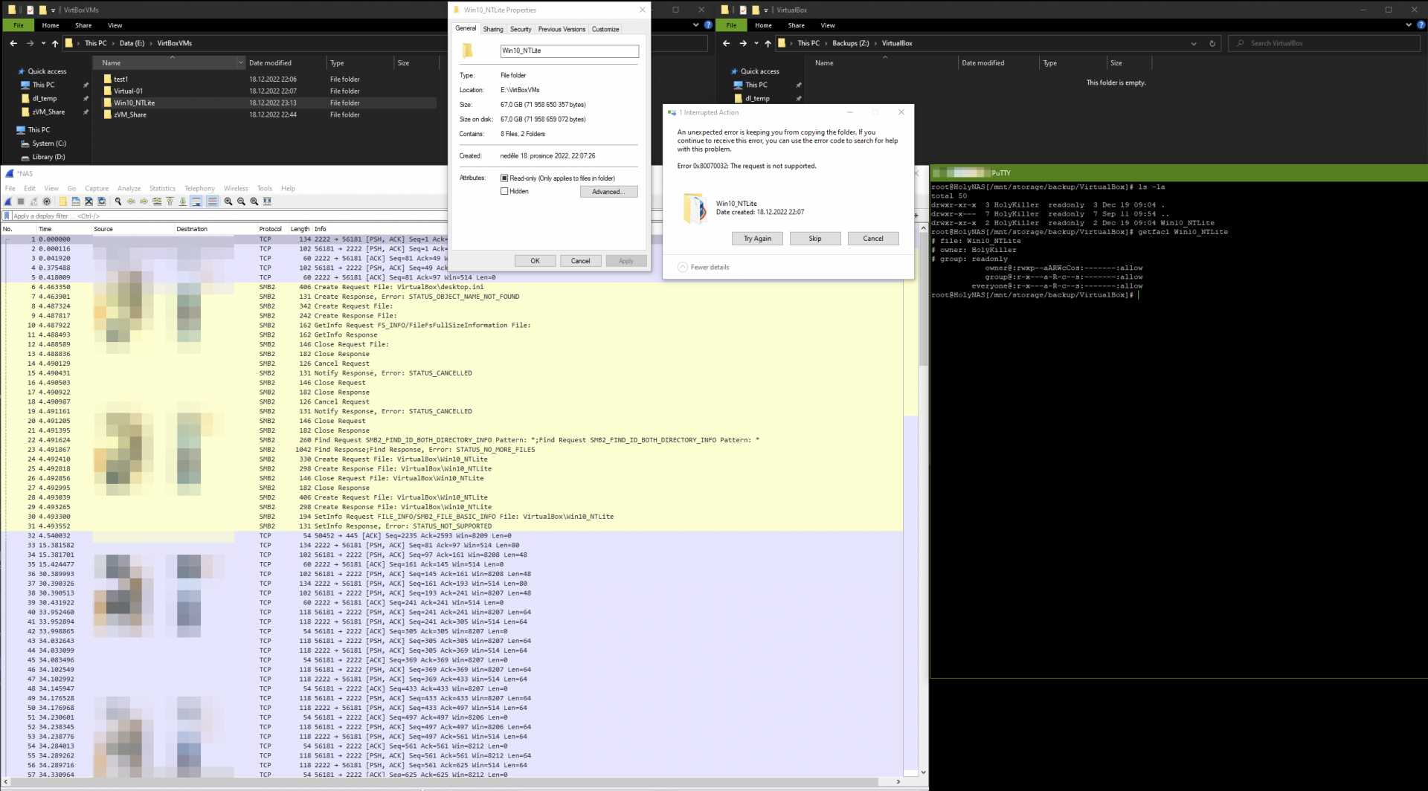Refresh the VirtualBox Explorer folder
1428x791 pixels.
[x=1212, y=43]
